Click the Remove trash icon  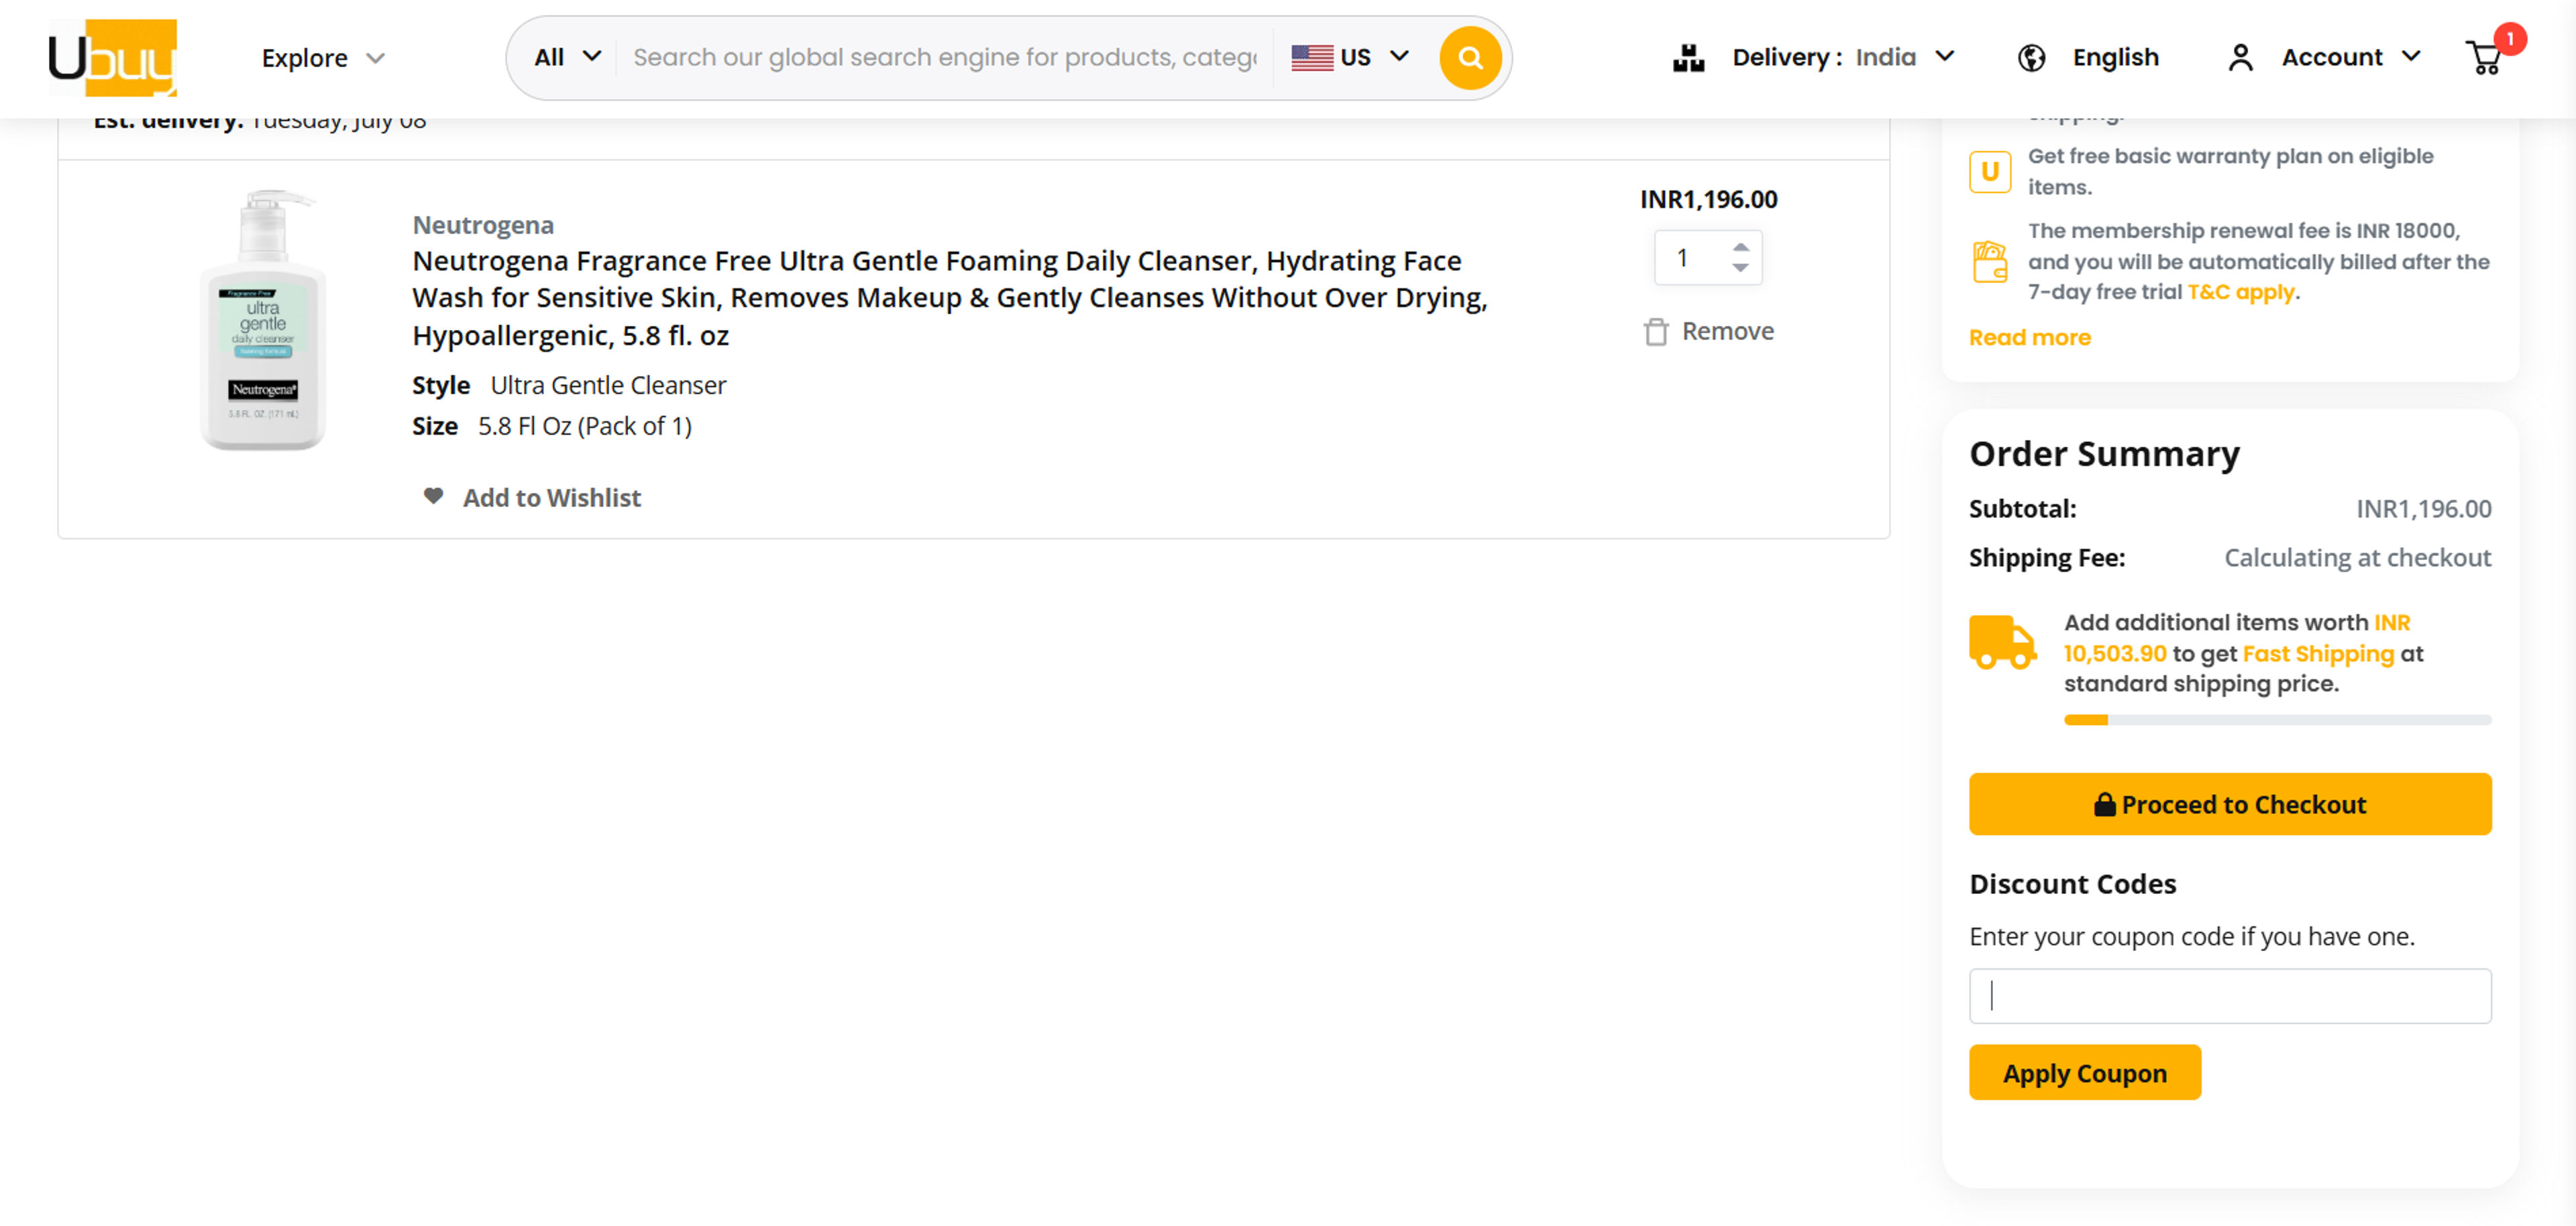[x=1657, y=331]
